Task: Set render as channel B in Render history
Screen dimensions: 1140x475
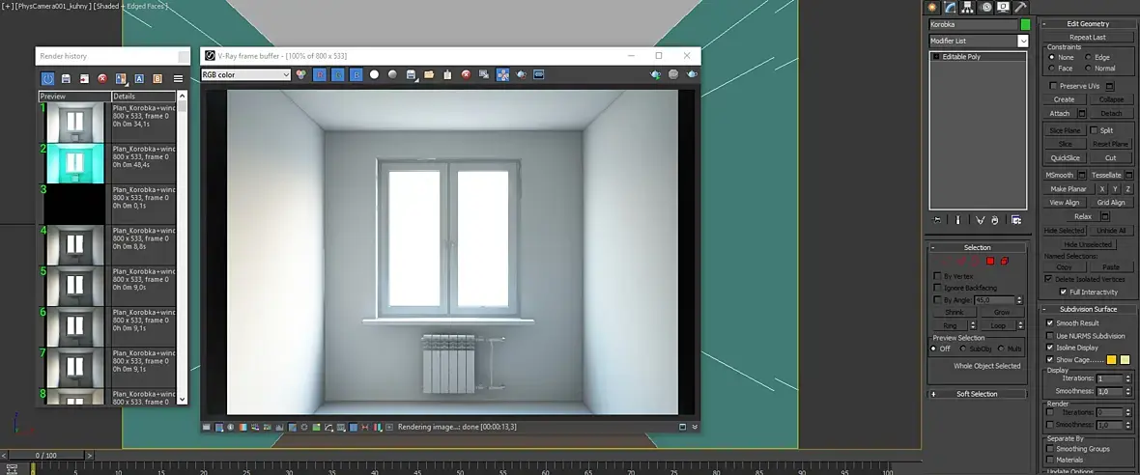Action: [157, 78]
